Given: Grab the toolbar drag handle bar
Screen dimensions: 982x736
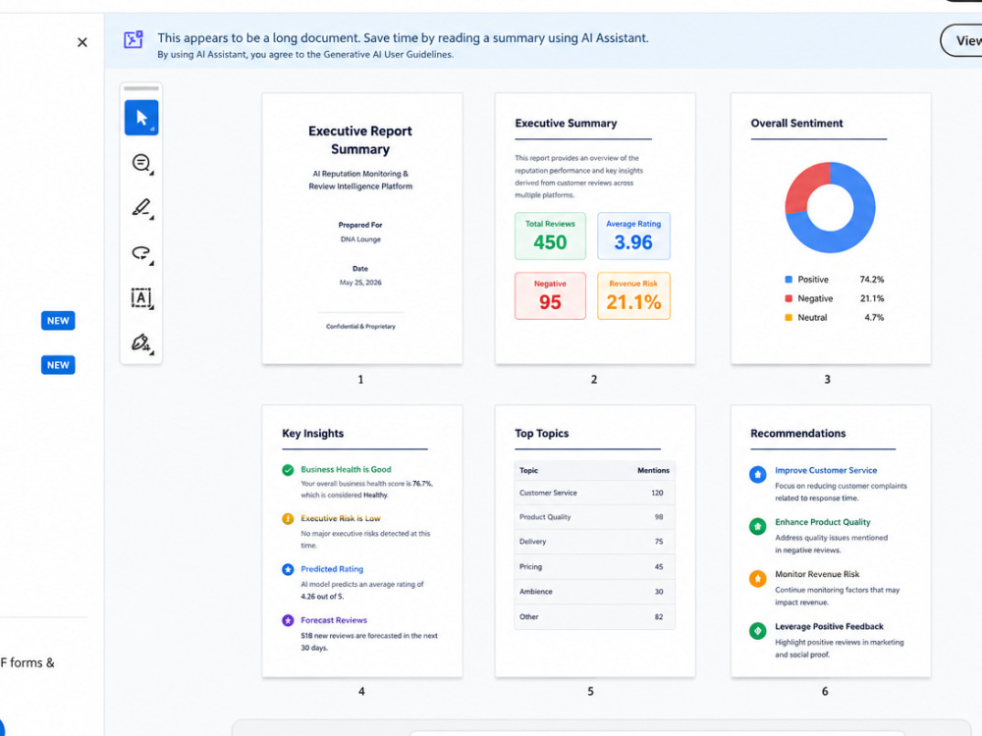Looking at the screenshot, I should [140, 88].
